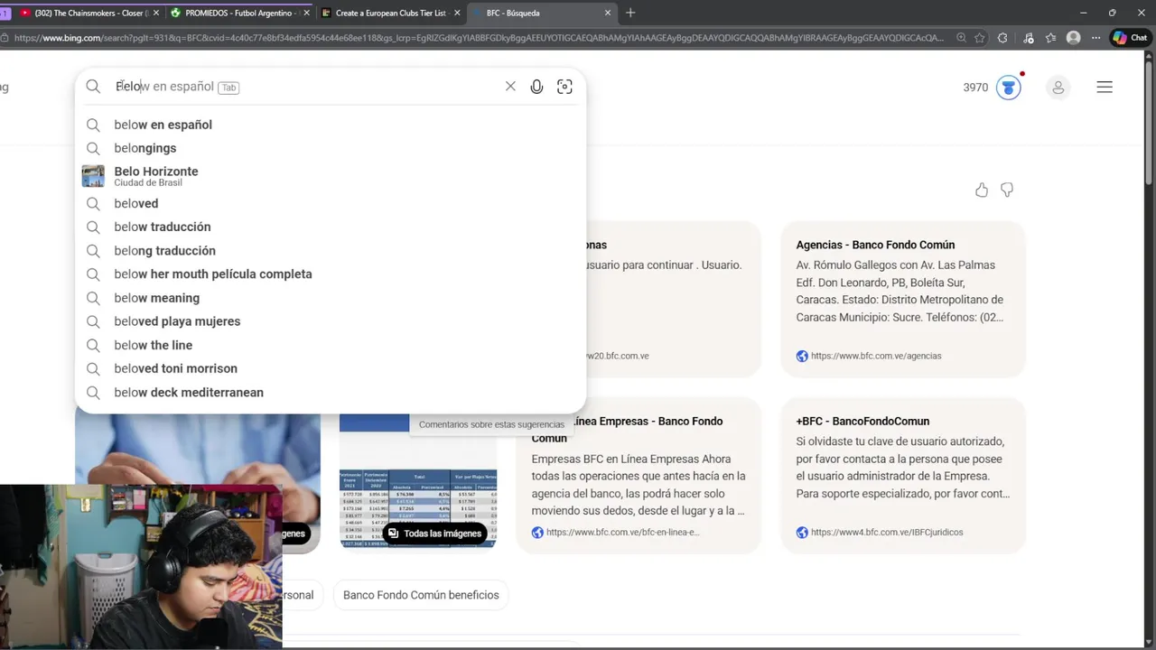Image resolution: width=1156 pixels, height=650 pixels.
Task: Clear the search box with the X icon
Action: [x=510, y=87]
